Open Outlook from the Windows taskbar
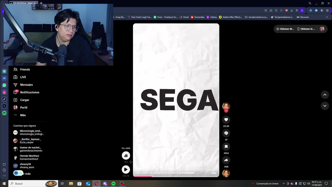The height and width of the screenshot is (187, 332). pos(88,184)
